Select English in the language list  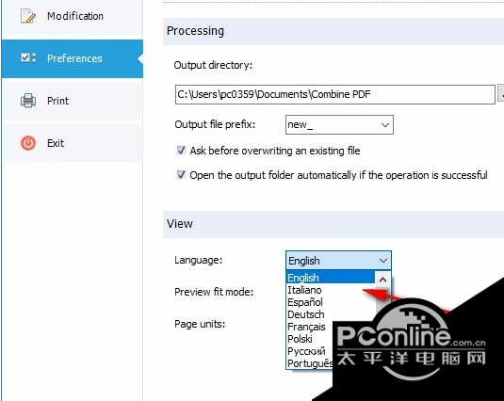(x=331, y=278)
